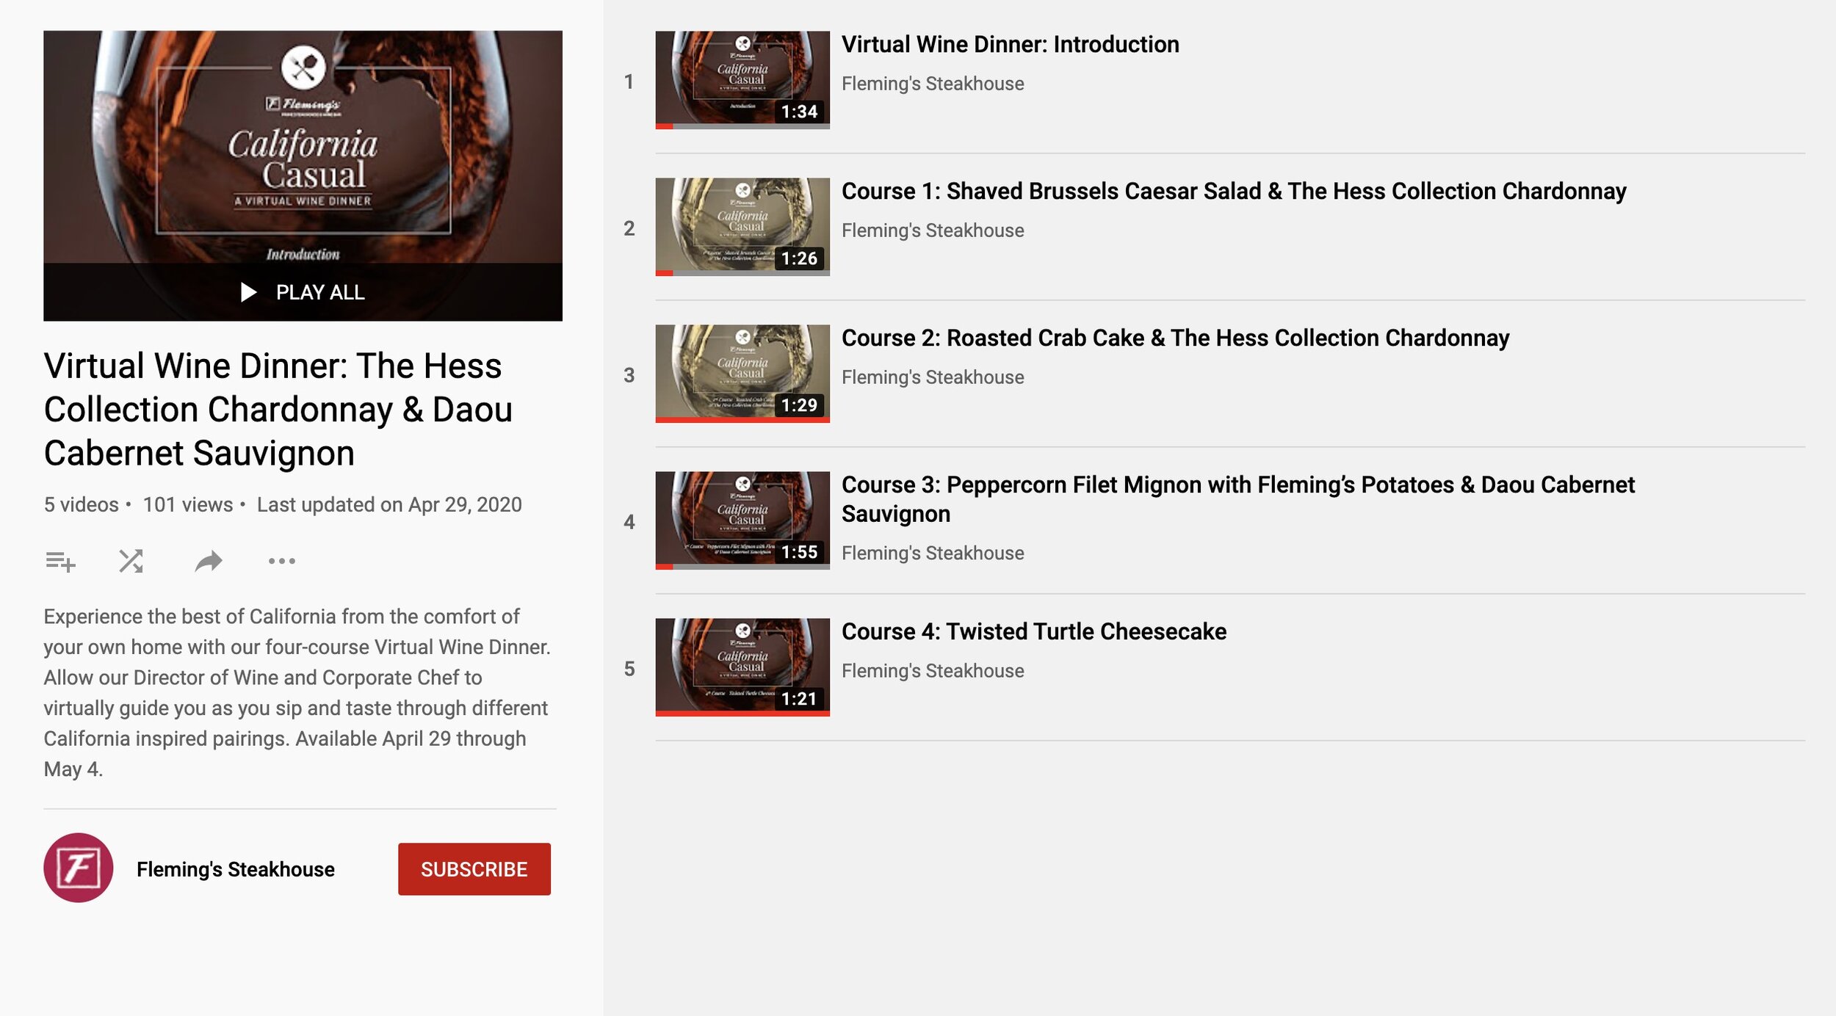Open the three-dots more options menu
This screenshot has width=1836, height=1016.
(282, 562)
